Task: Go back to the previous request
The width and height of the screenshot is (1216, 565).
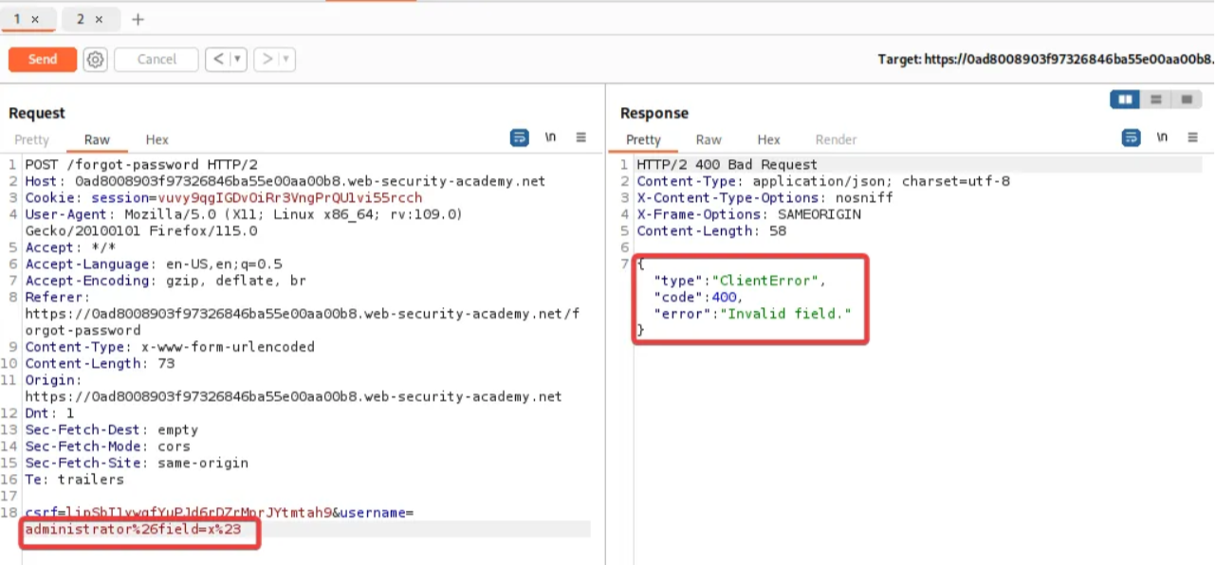Action: (x=218, y=60)
